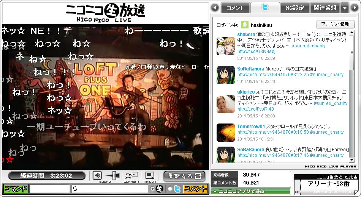Click the hosinikuu account avatar icon
The width and height of the screenshot is (361, 197).
pos(245,25)
